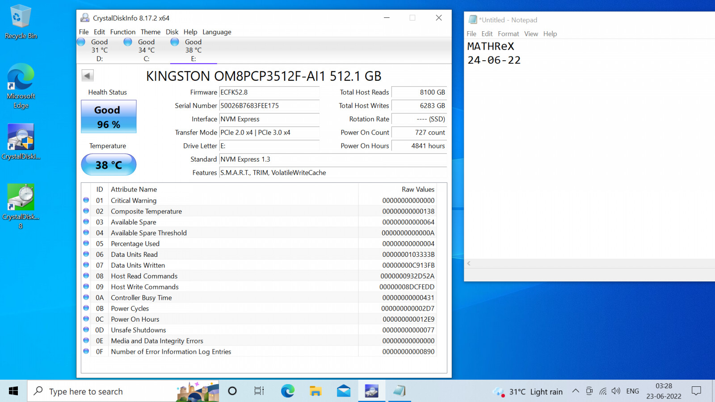715x402 pixels.
Task: Open the Microsoft Edge desktop shortcut
Action: pos(21,86)
